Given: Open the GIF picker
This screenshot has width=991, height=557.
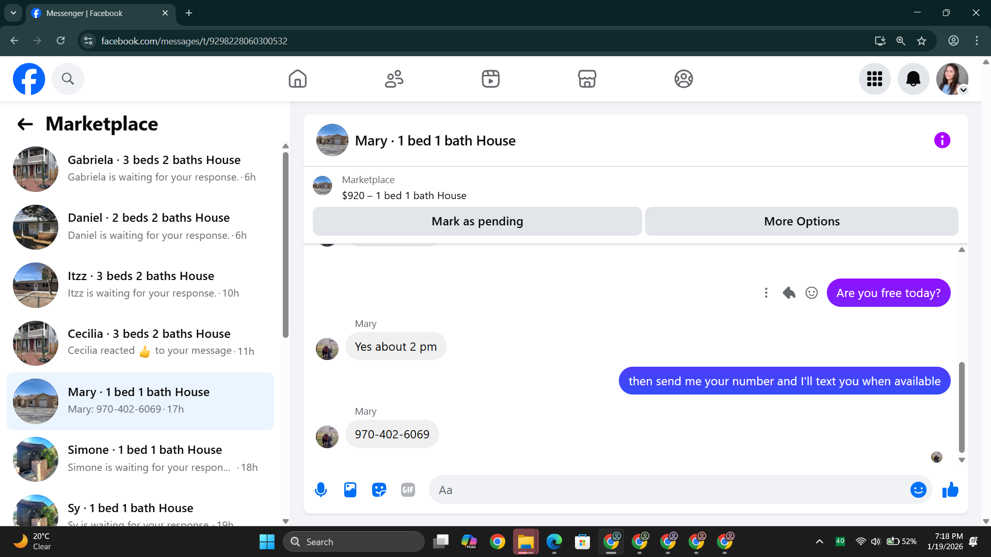Looking at the screenshot, I should click(x=408, y=490).
